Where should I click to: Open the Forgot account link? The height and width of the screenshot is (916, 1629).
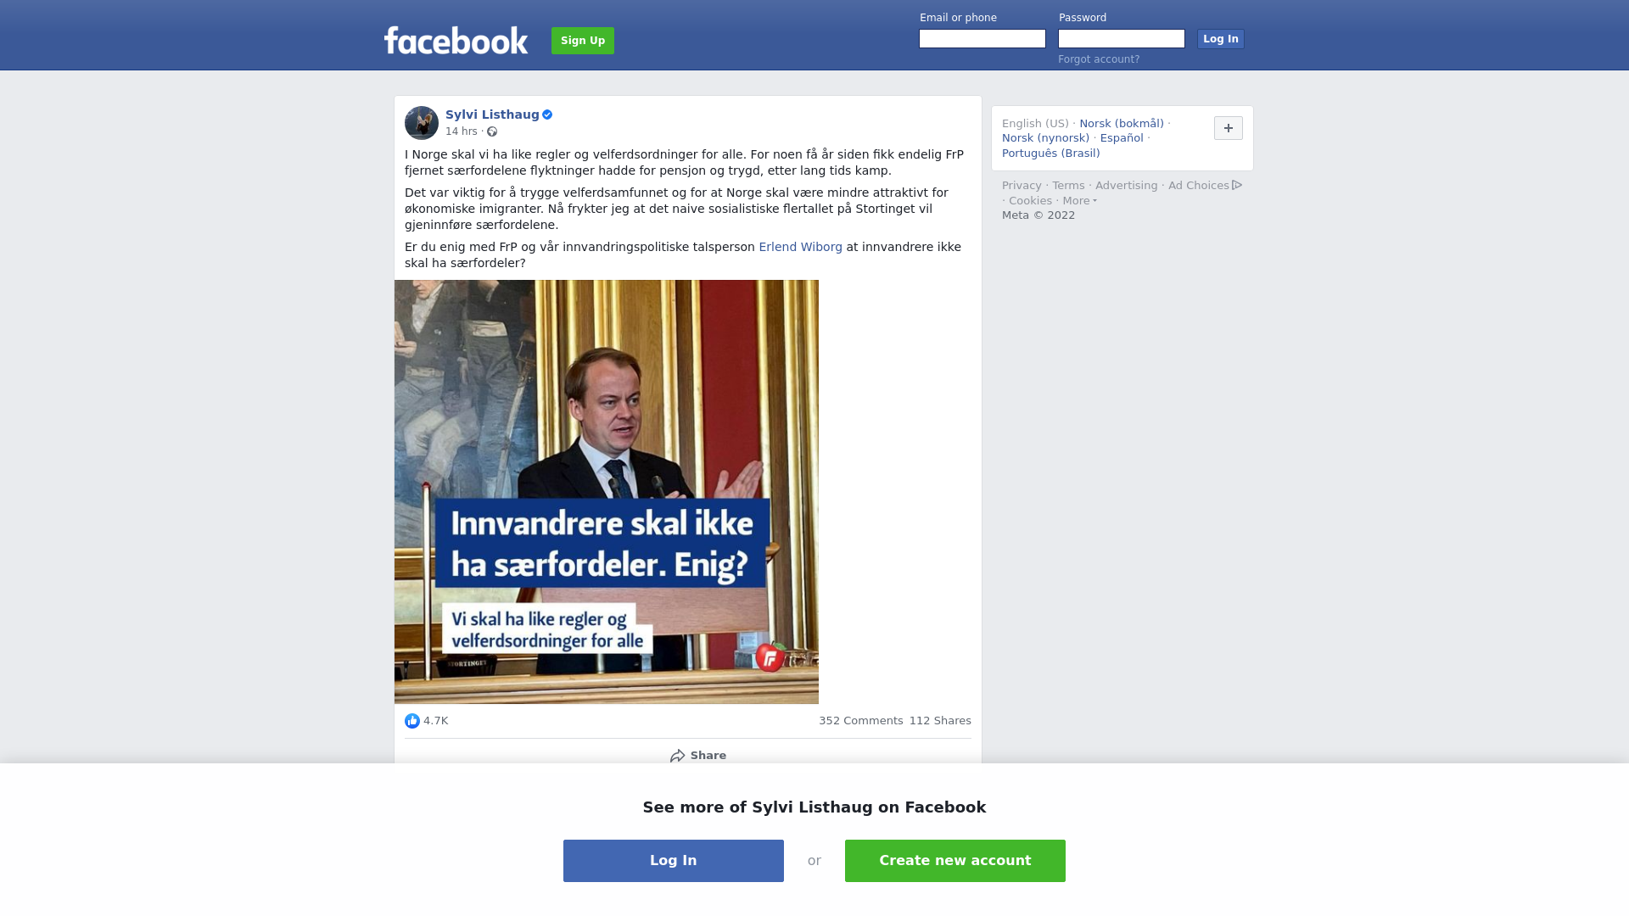(1099, 59)
